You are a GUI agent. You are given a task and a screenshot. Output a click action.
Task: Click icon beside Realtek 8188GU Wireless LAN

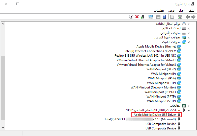(179, 56)
